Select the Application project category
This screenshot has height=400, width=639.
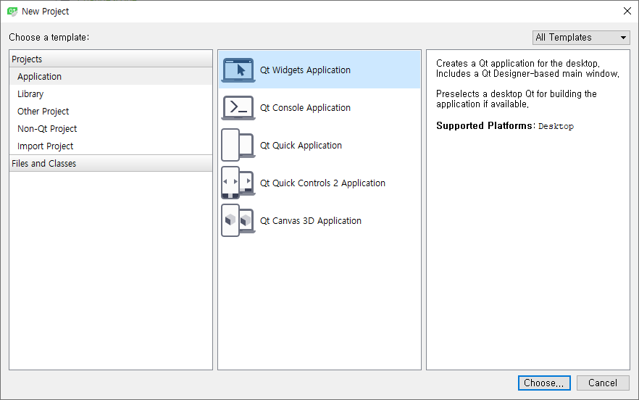(x=111, y=77)
